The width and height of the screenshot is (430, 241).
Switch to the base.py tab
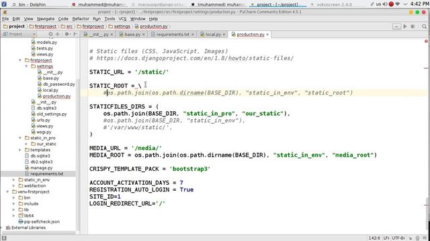pos(132,34)
